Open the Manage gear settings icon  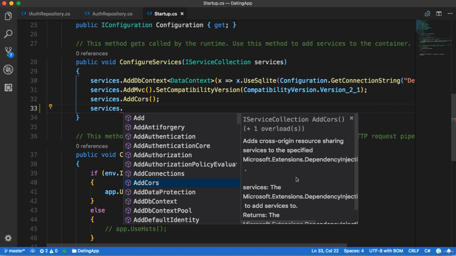(8, 238)
